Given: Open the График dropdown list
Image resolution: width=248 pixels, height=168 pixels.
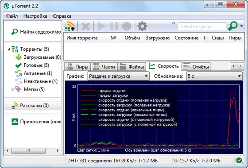Looking at the screenshot, I should 118,76.
